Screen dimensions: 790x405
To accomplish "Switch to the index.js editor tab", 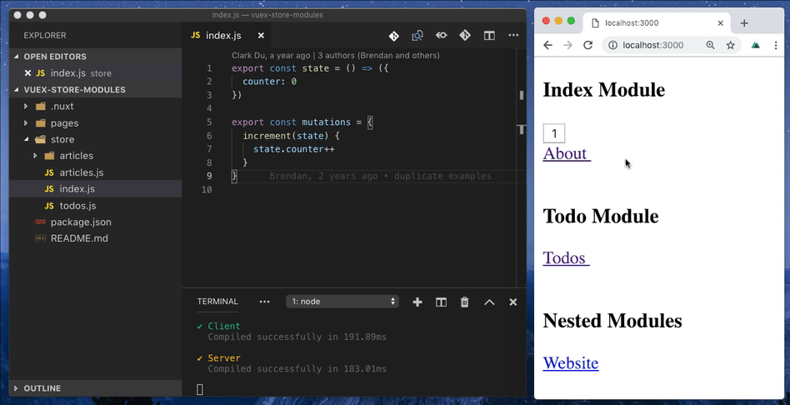I will pyautogui.click(x=222, y=36).
